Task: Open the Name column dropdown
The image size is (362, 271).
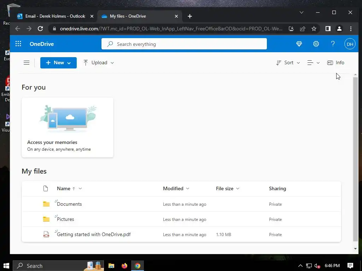Action: point(80,188)
